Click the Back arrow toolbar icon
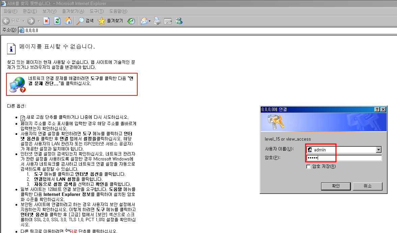 pyautogui.click(x=6, y=21)
